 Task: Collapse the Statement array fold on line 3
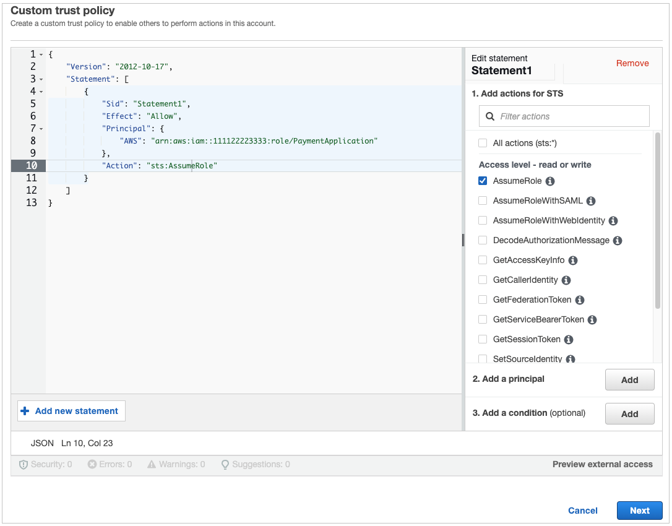(41, 79)
